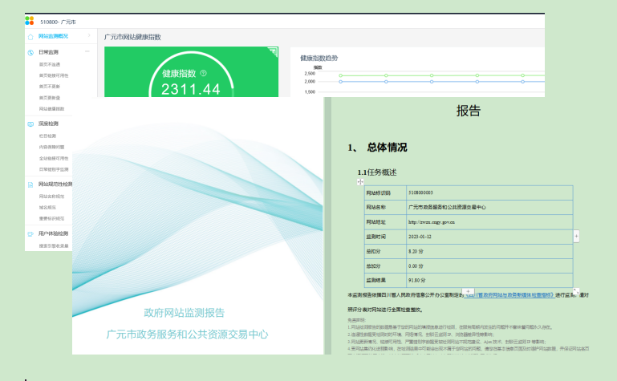This screenshot has height=381, width=617.
Task: Open the 首页更新量 submenu item
Action: click(50, 98)
